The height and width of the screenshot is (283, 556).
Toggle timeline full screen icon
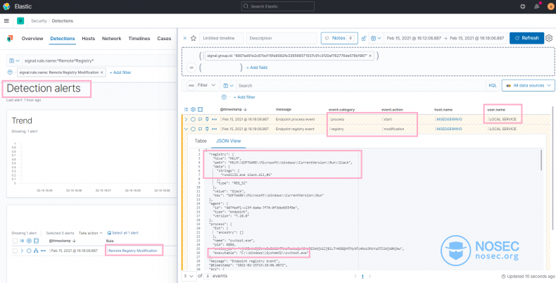point(201,110)
